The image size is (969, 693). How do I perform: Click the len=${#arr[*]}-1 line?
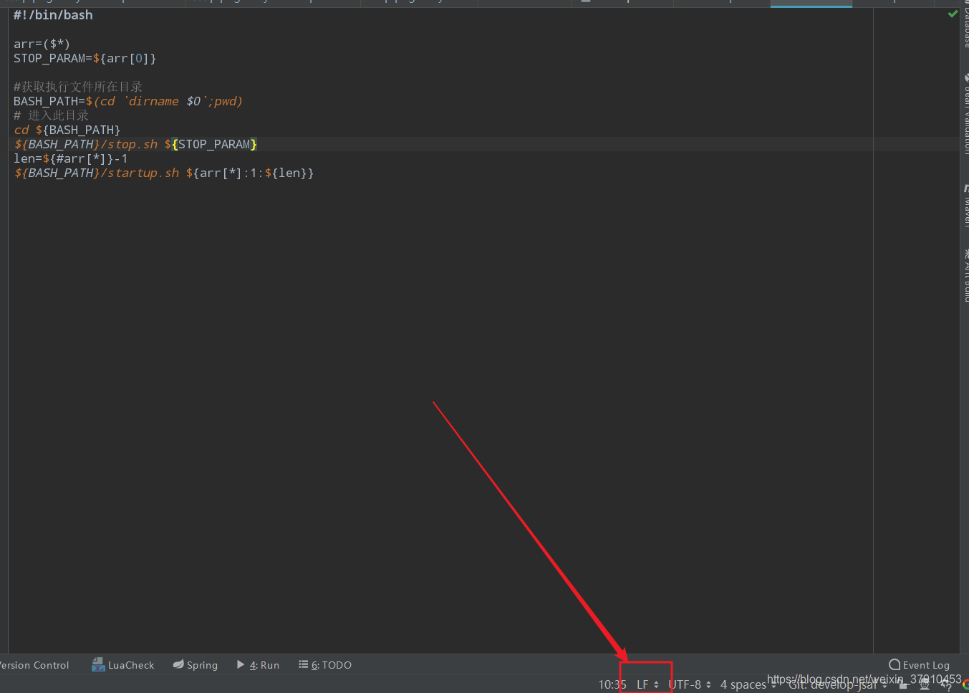tap(70, 158)
